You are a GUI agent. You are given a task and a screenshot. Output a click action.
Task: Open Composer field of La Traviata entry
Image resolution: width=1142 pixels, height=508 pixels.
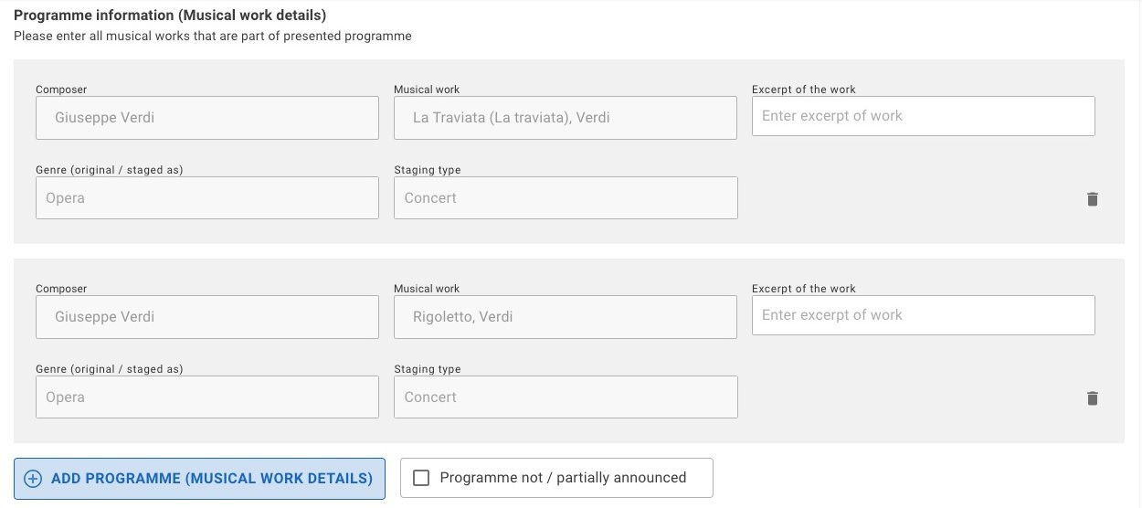[207, 118]
